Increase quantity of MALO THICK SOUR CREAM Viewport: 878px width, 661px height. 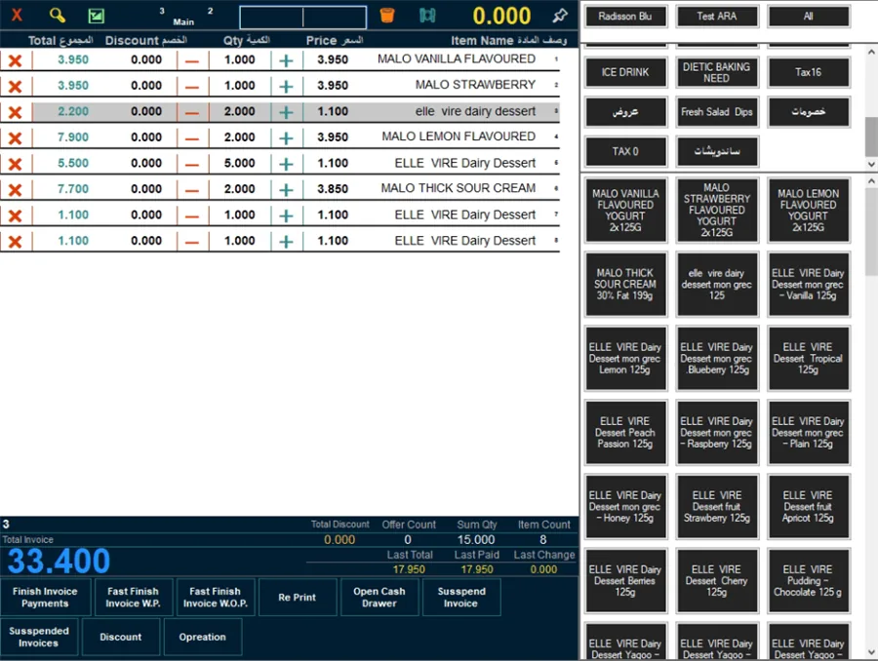click(286, 190)
